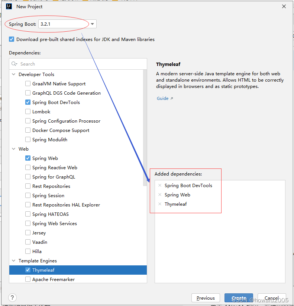Enable the Lombok dependency
Viewport: 294px width, 306px height.
click(x=28, y=111)
